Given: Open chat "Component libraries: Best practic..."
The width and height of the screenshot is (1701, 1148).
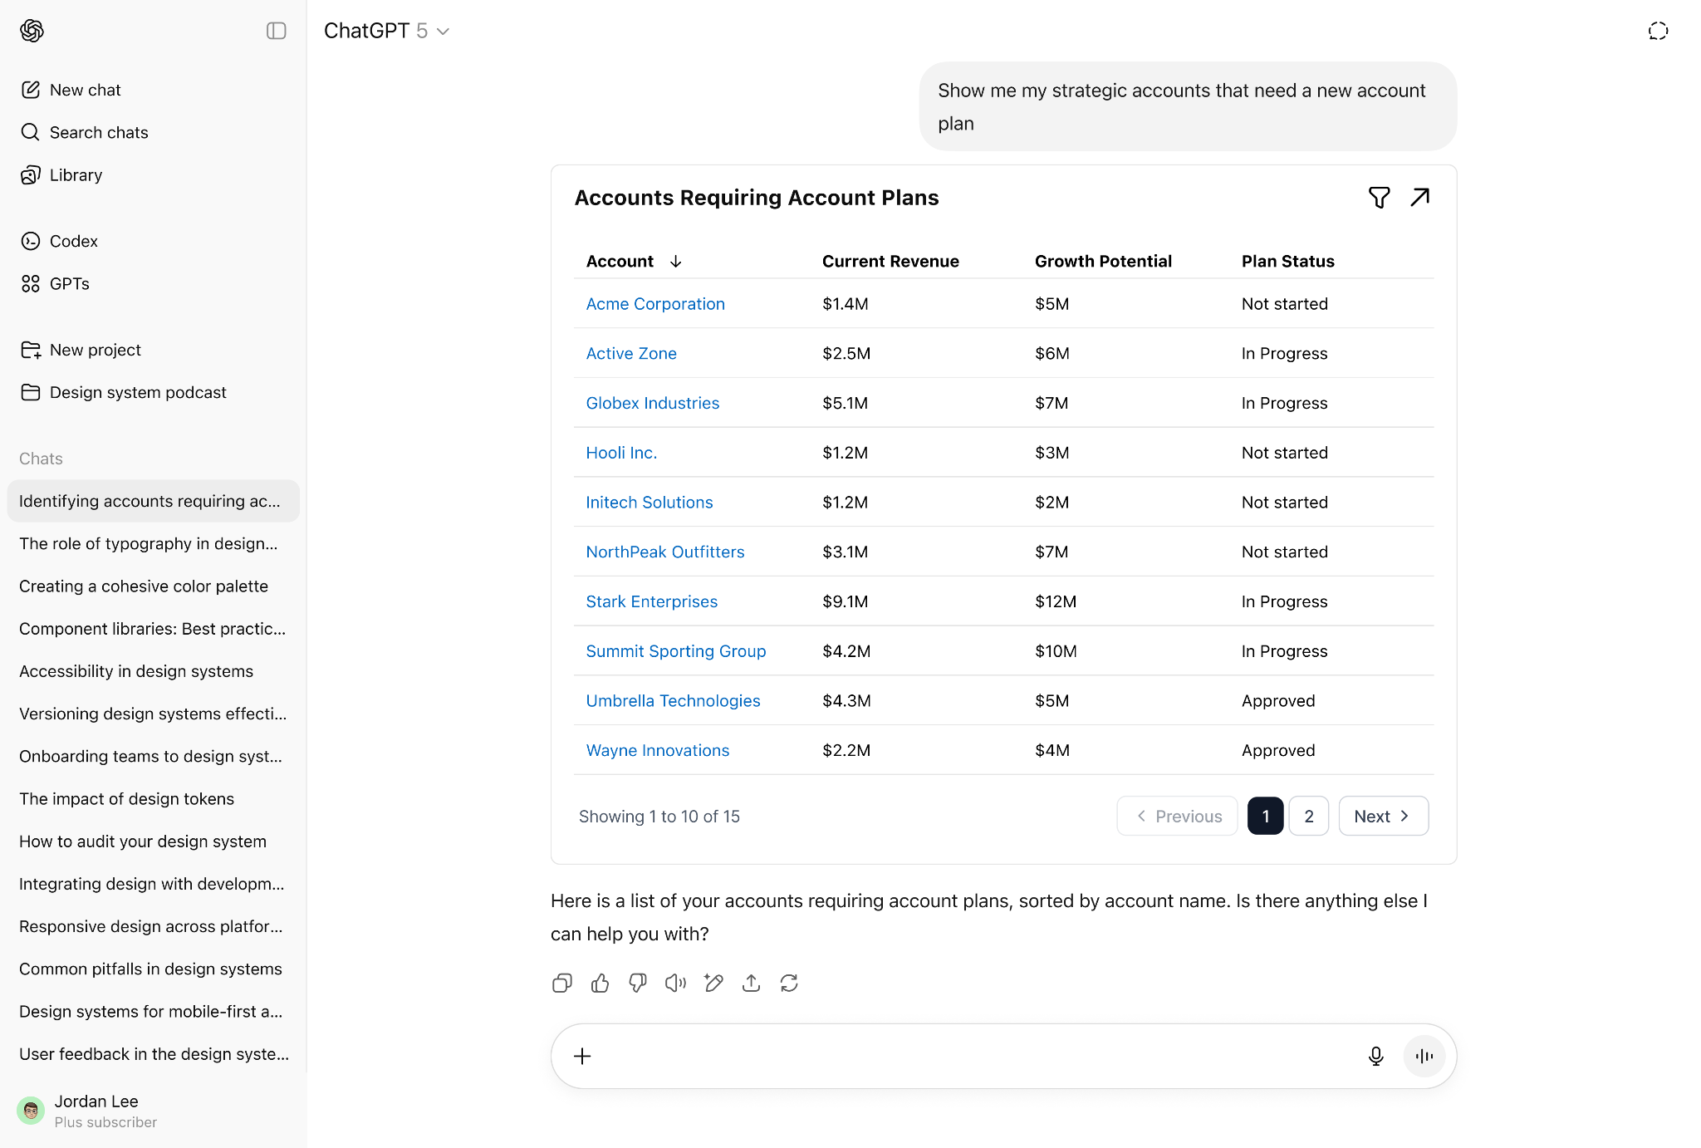Looking at the screenshot, I should 154,628.
